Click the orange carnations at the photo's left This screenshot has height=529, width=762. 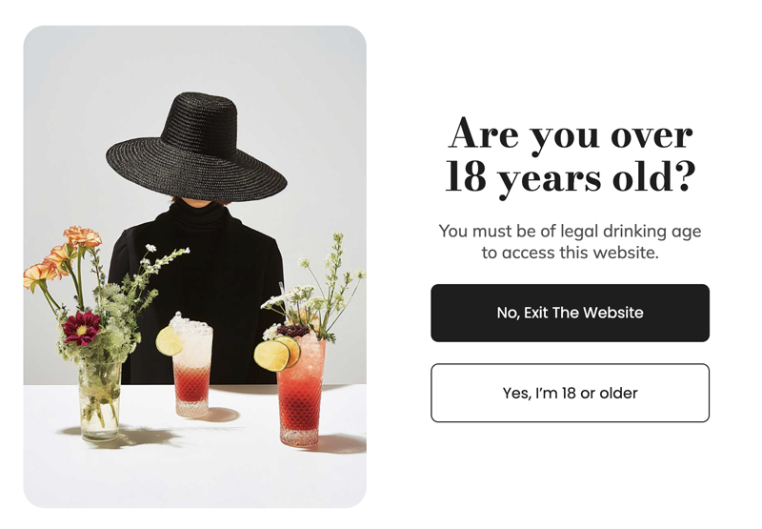(61, 256)
